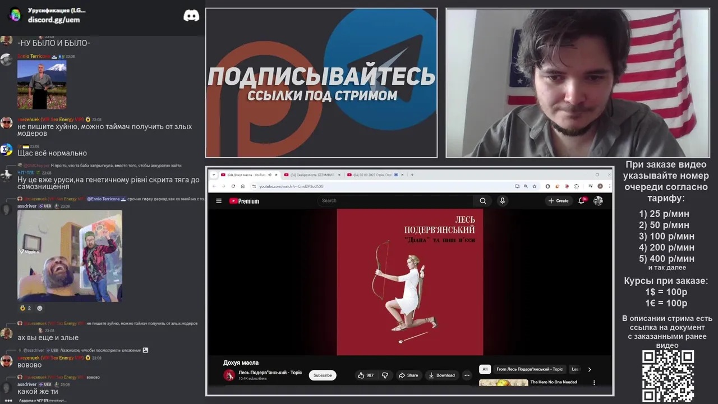
Task: Bookmark this page with the star icon
Action: point(535,186)
